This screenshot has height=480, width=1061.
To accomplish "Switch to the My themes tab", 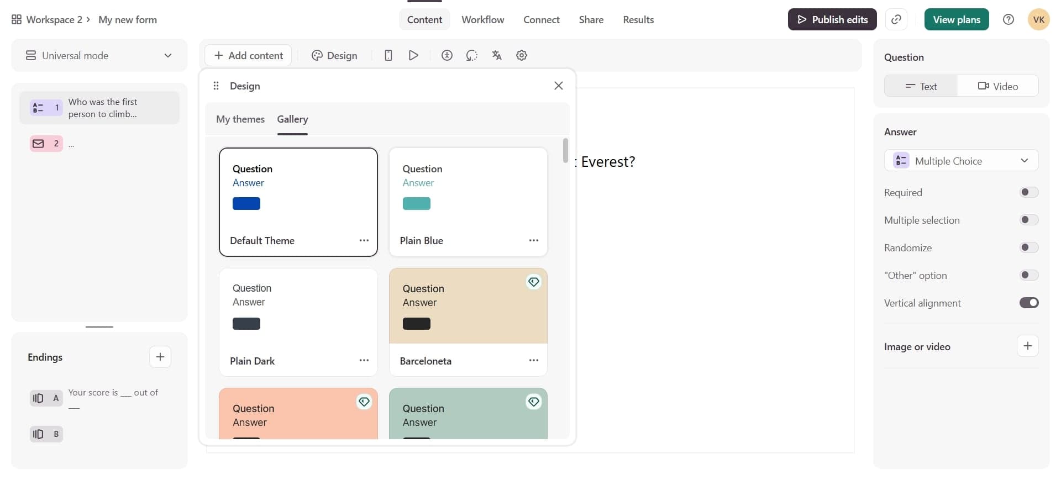I will click(240, 119).
